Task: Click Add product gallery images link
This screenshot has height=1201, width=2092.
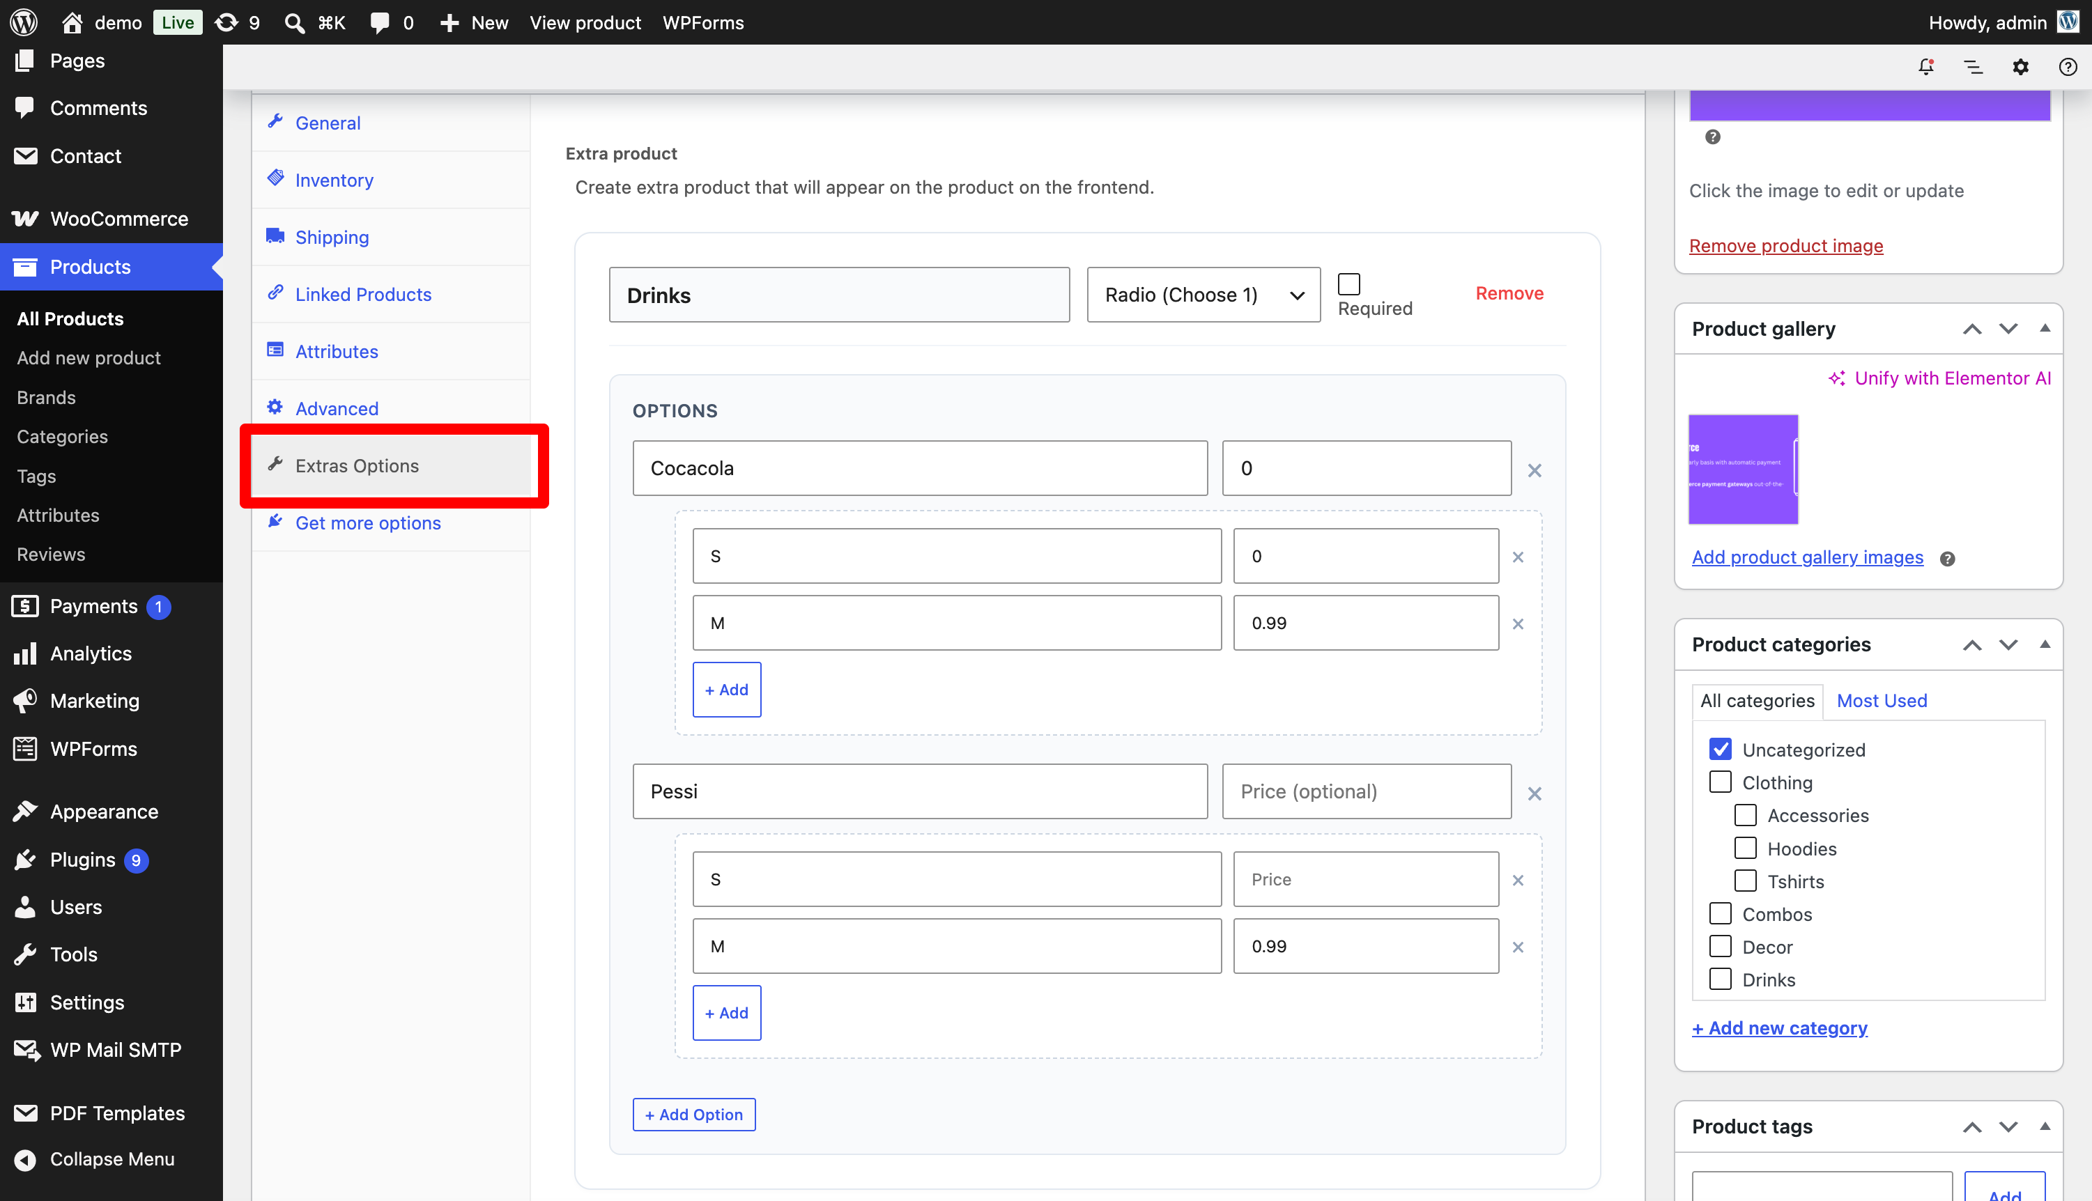Action: click(x=1808, y=557)
